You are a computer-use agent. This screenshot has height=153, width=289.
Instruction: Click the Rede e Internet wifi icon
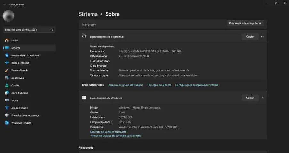click(x=7, y=63)
